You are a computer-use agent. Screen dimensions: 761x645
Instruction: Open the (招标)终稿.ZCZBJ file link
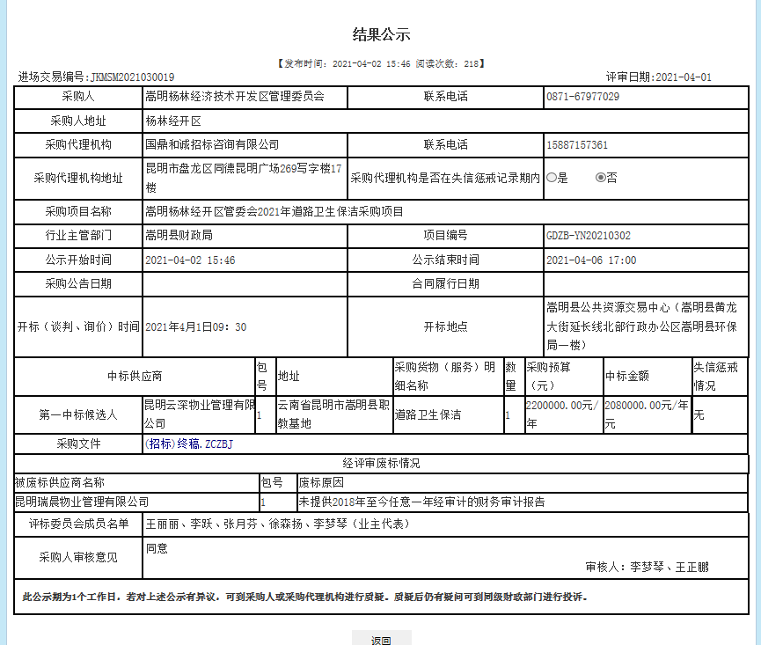click(x=189, y=444)
